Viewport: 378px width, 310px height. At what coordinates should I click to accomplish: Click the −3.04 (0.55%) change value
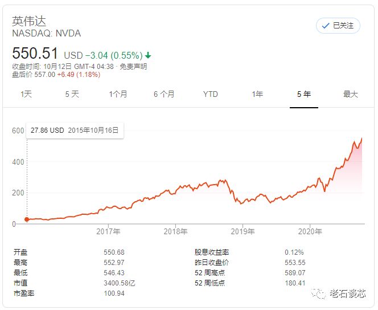pyautogui.click(x=114, y=55)
